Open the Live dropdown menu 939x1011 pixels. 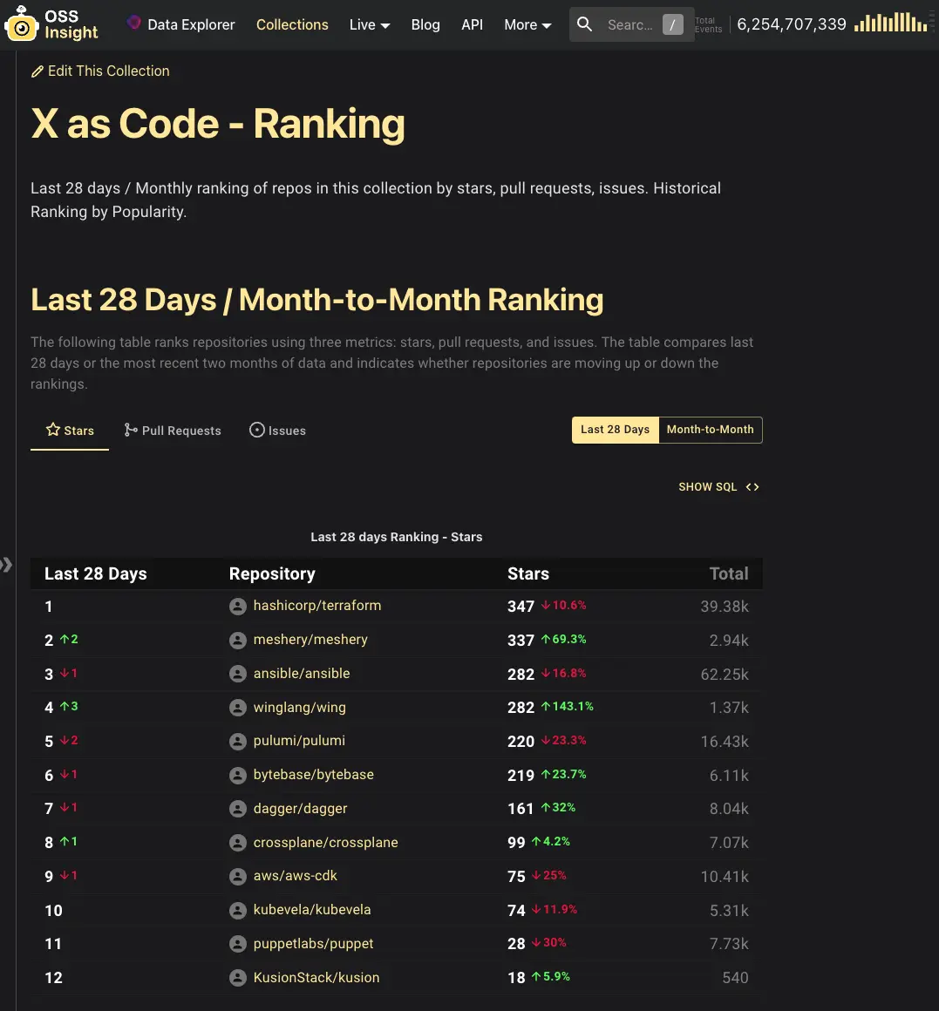point(370,24)
